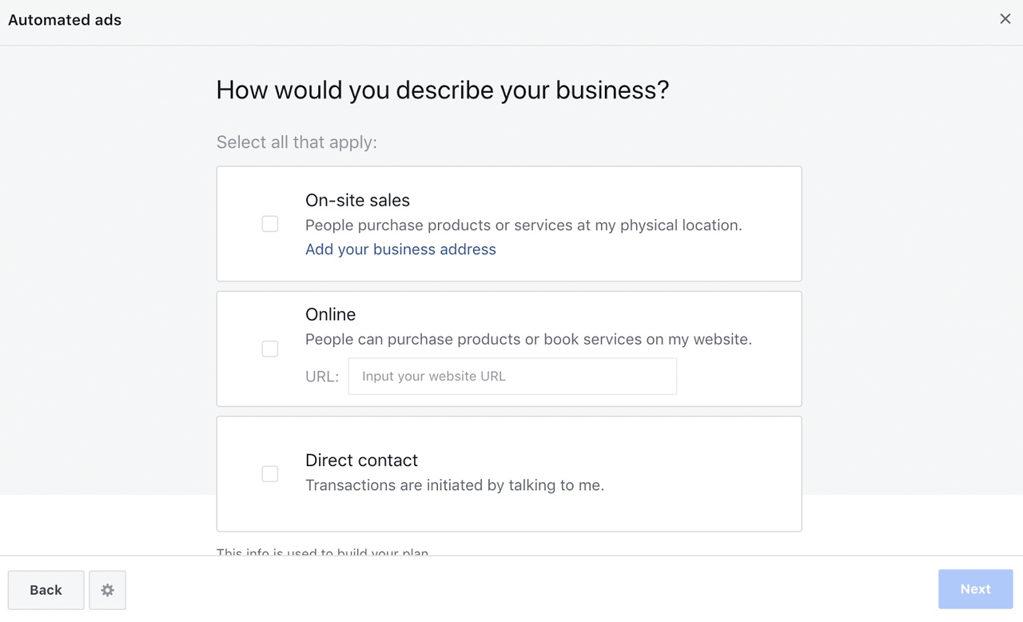Image resolution: width=1023 pixels, height=622 pixels.
Task: Select the Direct contact option title
Action: pyautogui.click(x=361, y=461)
